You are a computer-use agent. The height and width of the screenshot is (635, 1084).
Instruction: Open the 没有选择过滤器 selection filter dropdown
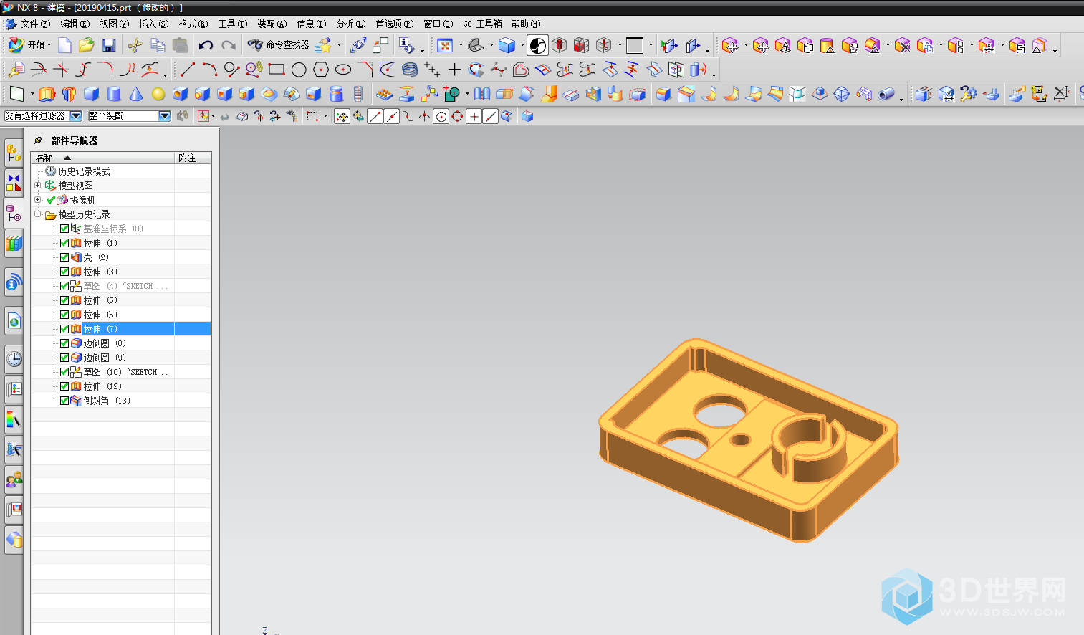click(76, 116)
